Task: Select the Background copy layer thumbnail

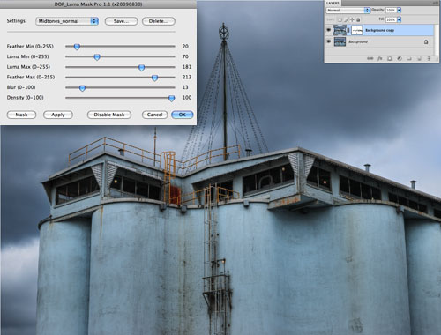Action: click(x=340, y=30)
